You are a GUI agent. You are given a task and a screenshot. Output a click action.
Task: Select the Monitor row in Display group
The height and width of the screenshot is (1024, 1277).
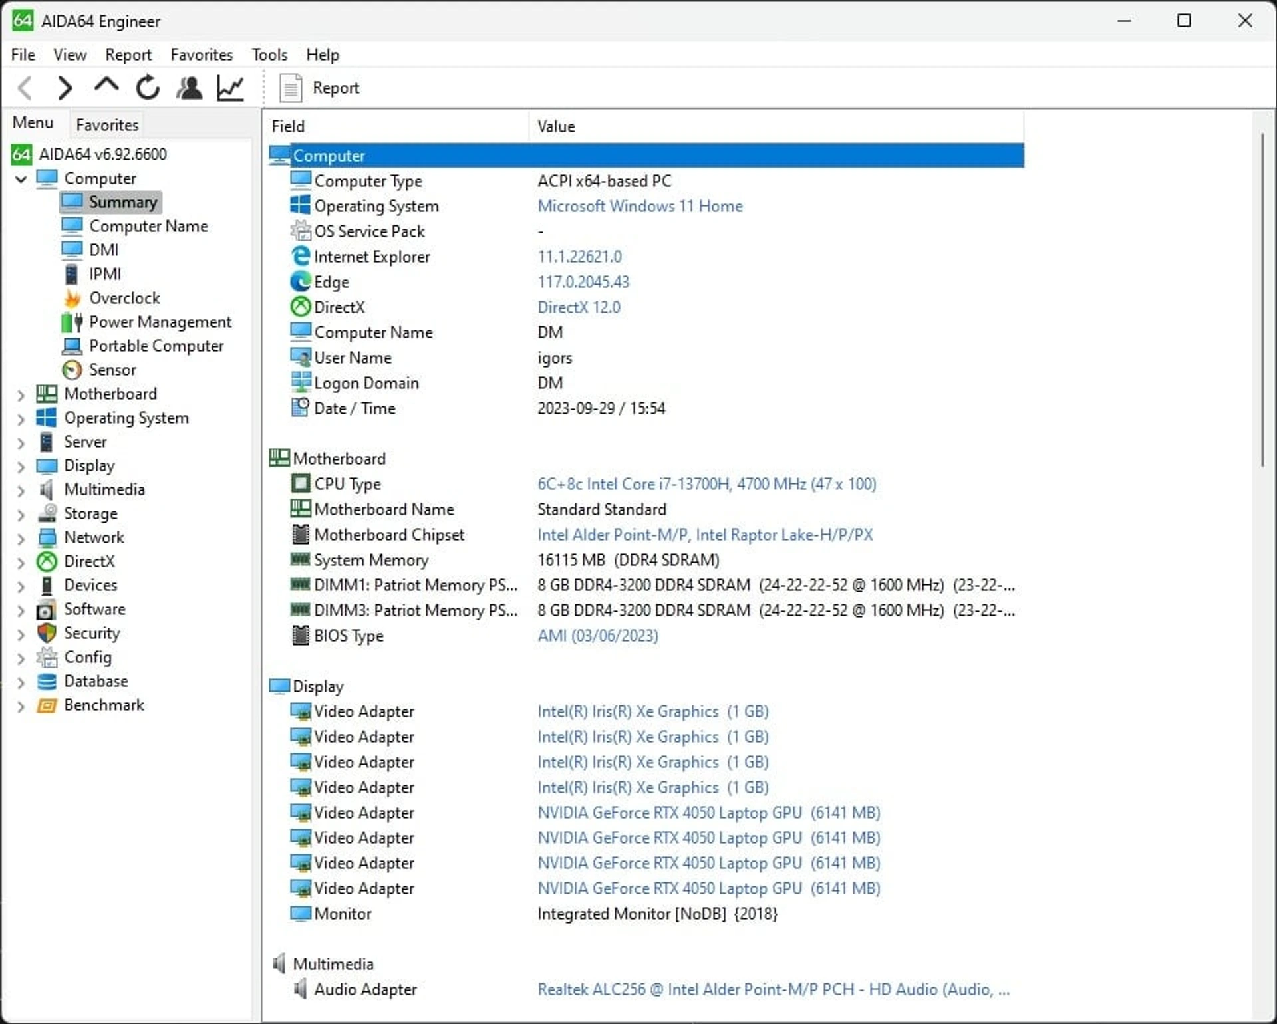click(646, 914)
